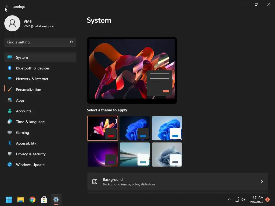Image resolution: width=275 pixels, height=206 pixels.
Task: Open the clock showing 11:31 AM
Action: [x=256, y=200]
